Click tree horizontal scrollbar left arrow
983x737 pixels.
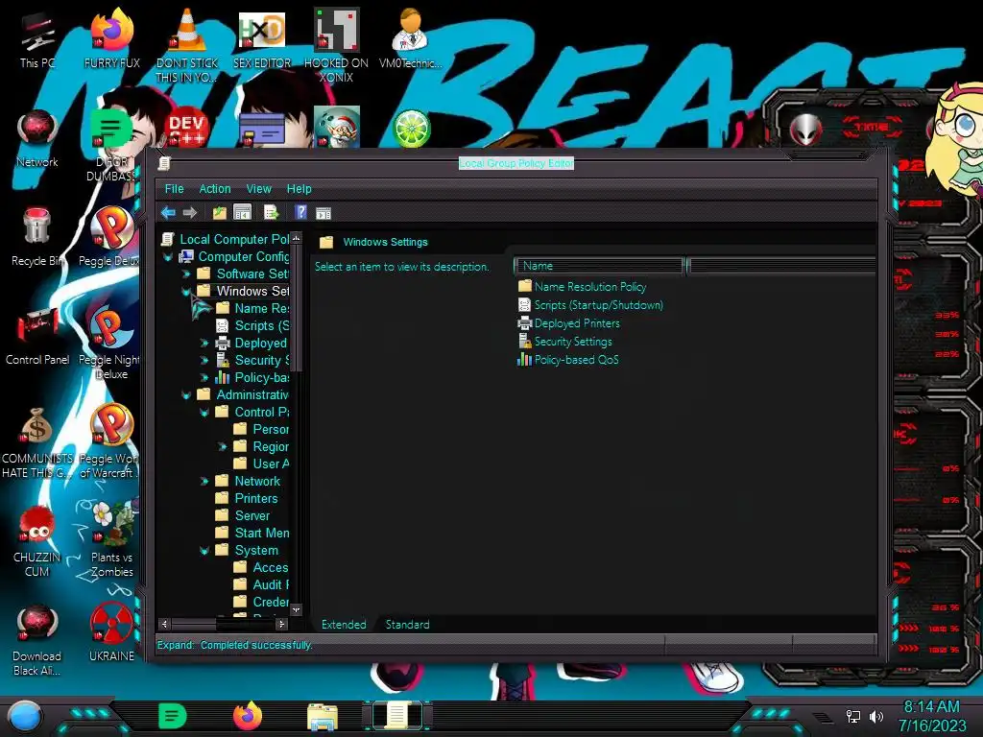(164, 624)
